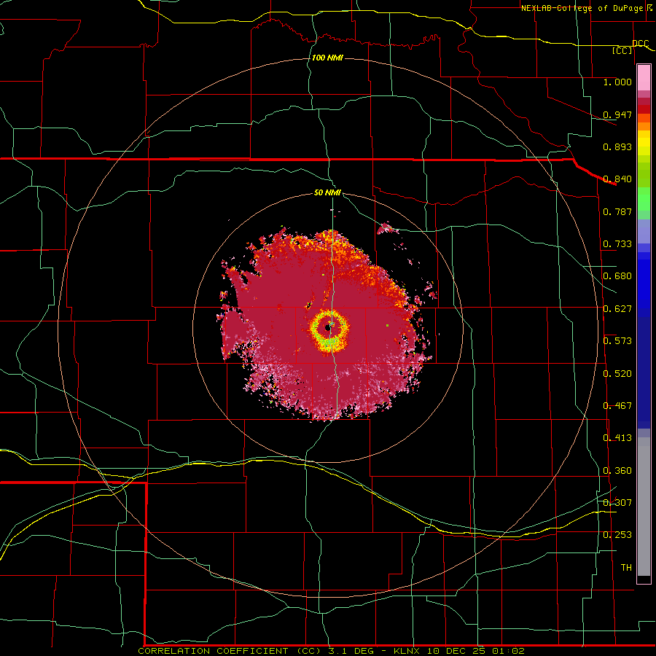The image size is (656, 656).
Task: Click the 0.733 scale value
Action: pos(617,244)
